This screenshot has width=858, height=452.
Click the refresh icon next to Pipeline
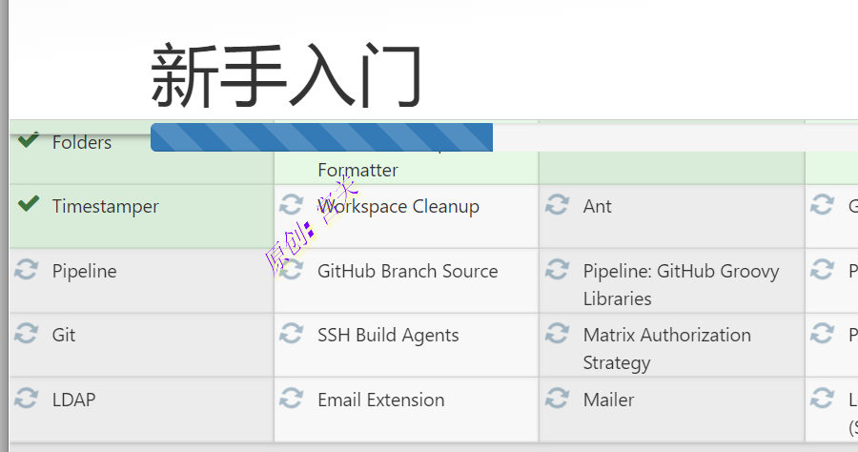(x=27, y=271)
